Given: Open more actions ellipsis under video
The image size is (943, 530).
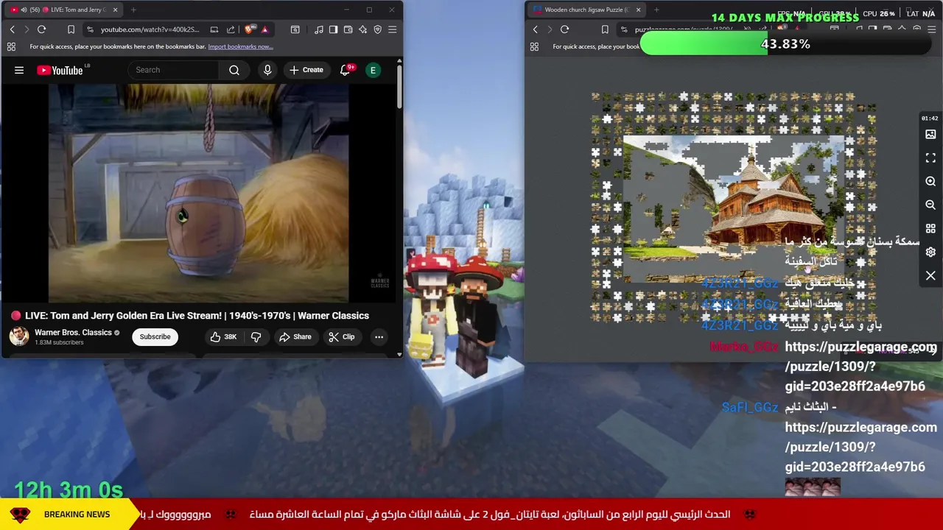Looking at the screenshot, I should coord(379,336).
